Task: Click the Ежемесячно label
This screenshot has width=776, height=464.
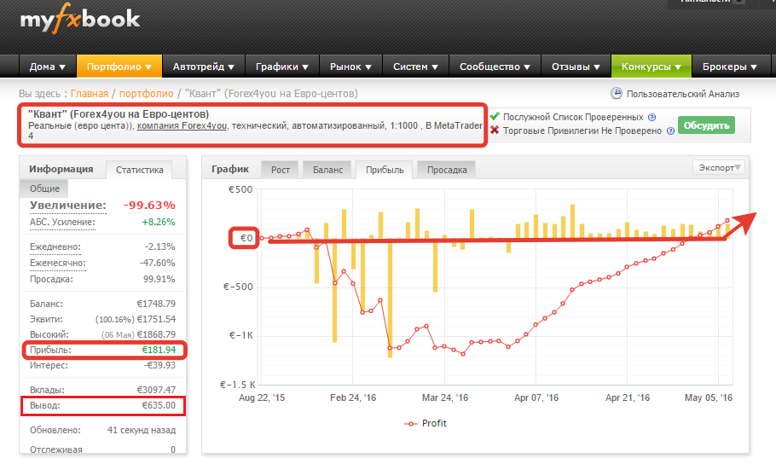Action: [57, 263]
